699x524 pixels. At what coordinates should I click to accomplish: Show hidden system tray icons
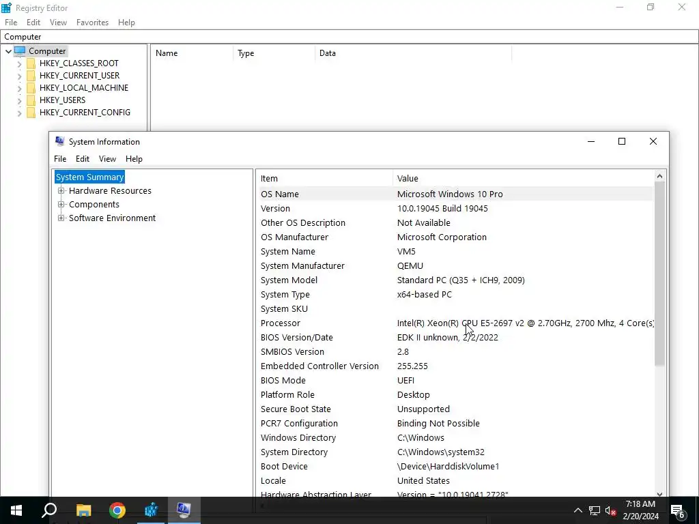(577, 510)
